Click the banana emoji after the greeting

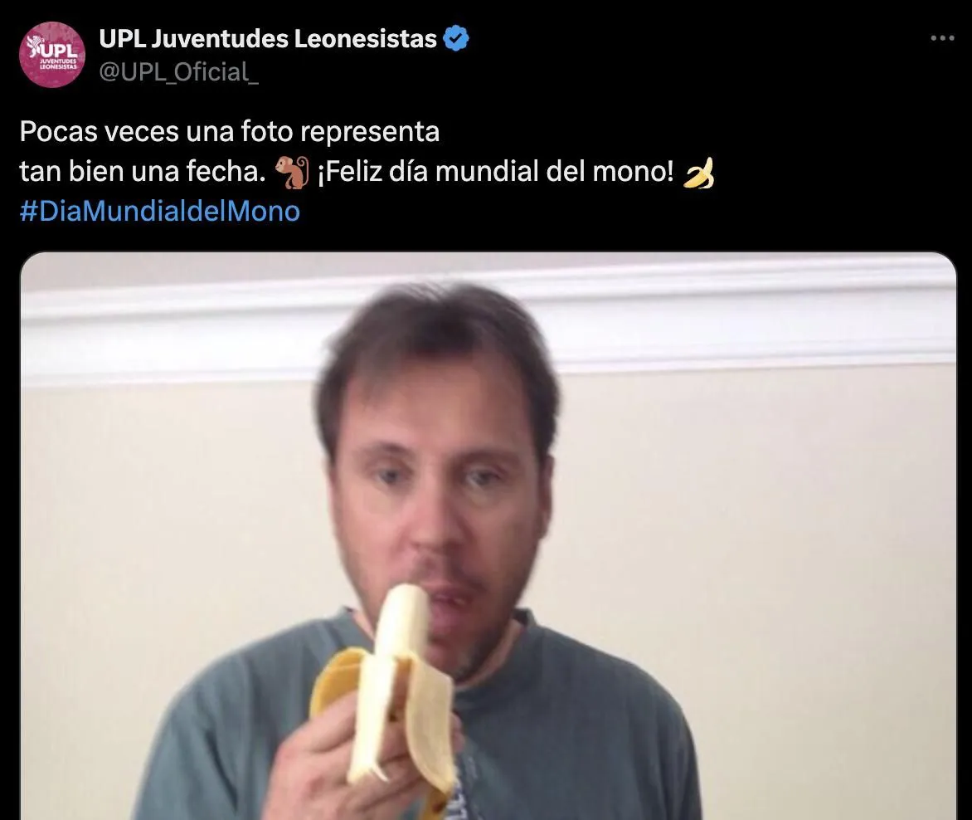pos(698,172)
